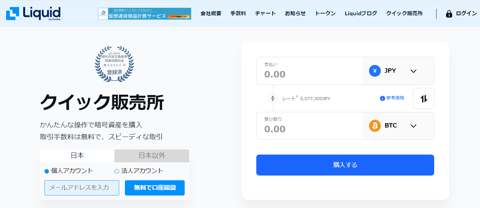Image resolution: width=480 pixels, height=208 pixels.
Task: Click the メールアドレスを入力 email field
Action: click(x=82, y=188)
